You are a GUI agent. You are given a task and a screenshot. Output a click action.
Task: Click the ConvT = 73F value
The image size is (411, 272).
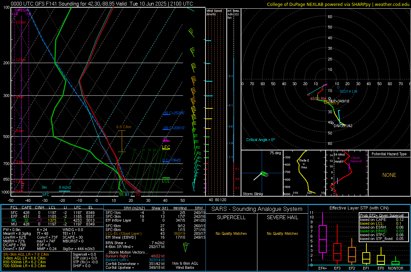pos(47,237)
